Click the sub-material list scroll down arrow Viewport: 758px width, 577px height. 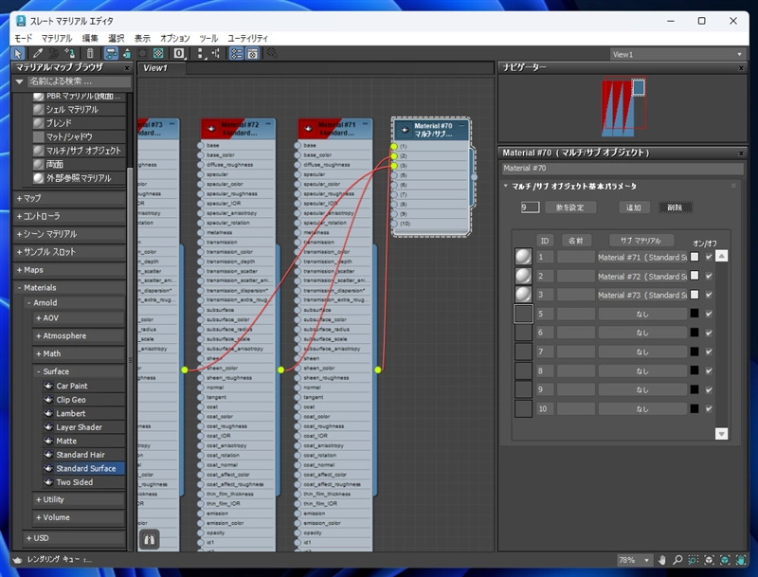[721, 434]
